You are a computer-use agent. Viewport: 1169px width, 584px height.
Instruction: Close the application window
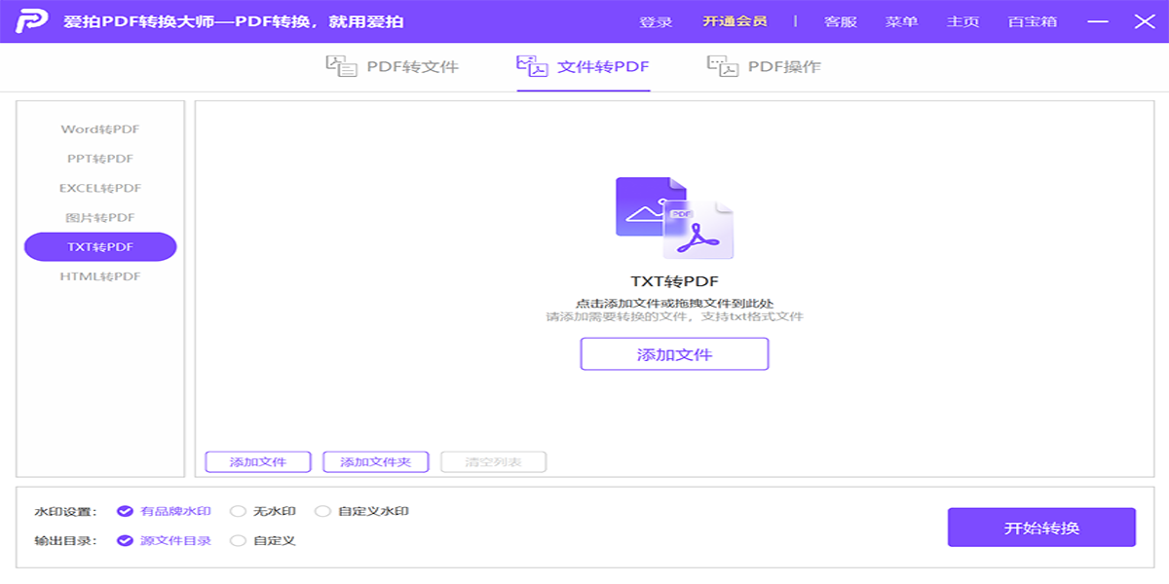(x=1144, y=21)
